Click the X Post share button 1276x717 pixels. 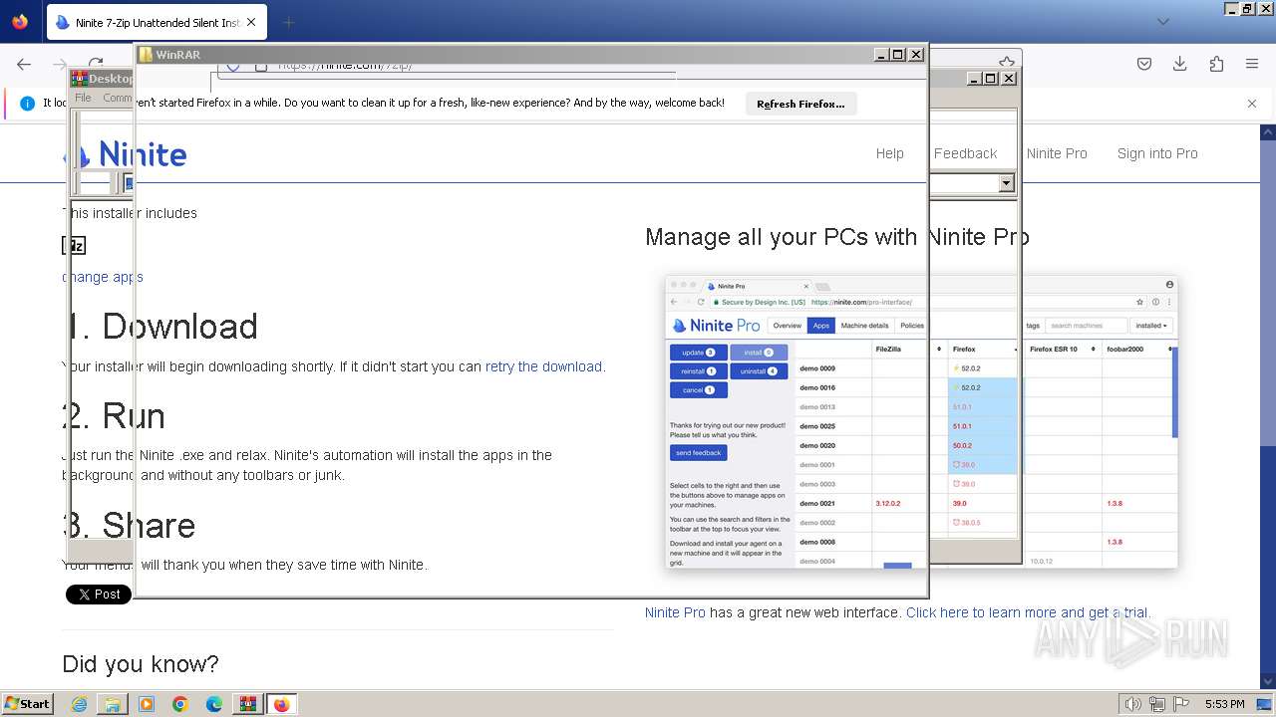click(99, 595)
